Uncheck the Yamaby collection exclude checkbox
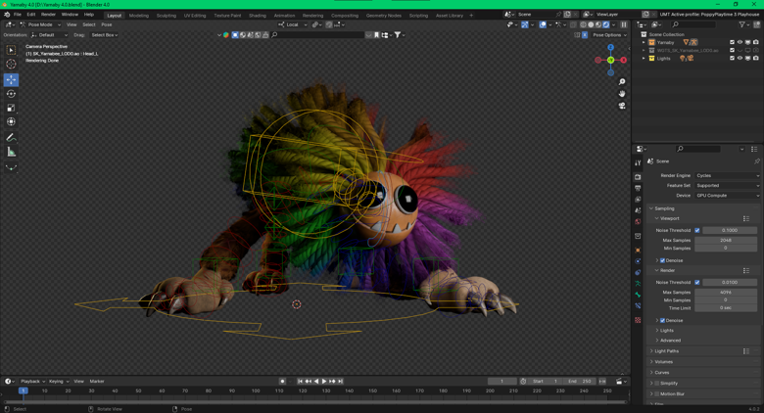Screen dimensions: 764x413 pyautogui.click(x=732, y=42)
